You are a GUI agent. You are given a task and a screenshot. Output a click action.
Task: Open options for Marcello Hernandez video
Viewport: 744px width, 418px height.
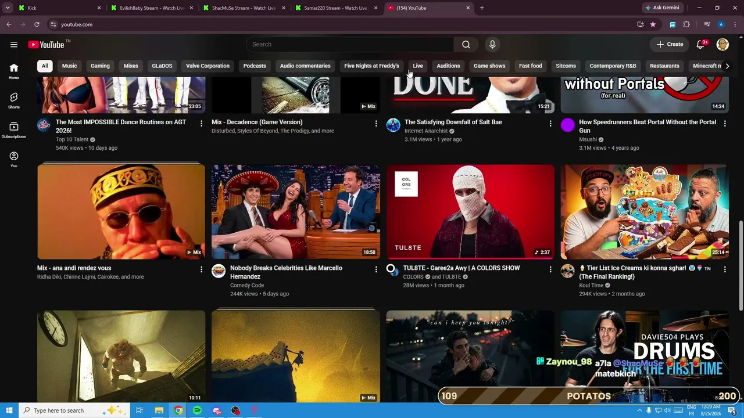click(376, 269)
